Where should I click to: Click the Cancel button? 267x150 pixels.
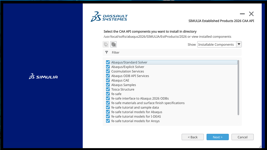tap(243, 137)
